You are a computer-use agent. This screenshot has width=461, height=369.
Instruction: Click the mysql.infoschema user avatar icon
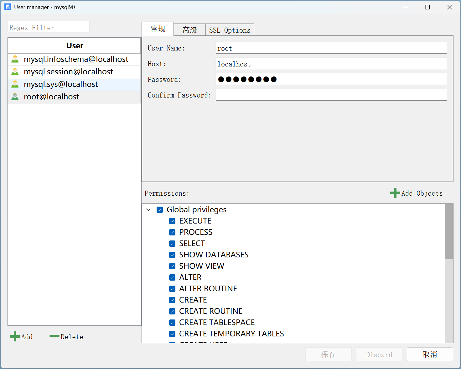(15, 59)
